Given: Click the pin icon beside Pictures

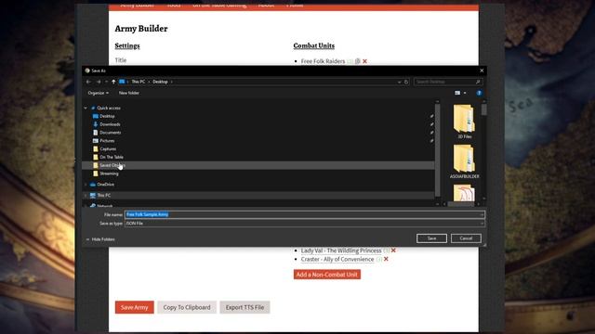Looking at the screenshot, I should (431, 141).
